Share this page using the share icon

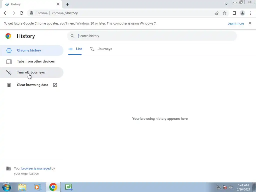216,13
